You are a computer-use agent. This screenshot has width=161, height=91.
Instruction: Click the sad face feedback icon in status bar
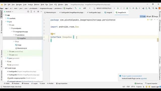coord(149,87)
